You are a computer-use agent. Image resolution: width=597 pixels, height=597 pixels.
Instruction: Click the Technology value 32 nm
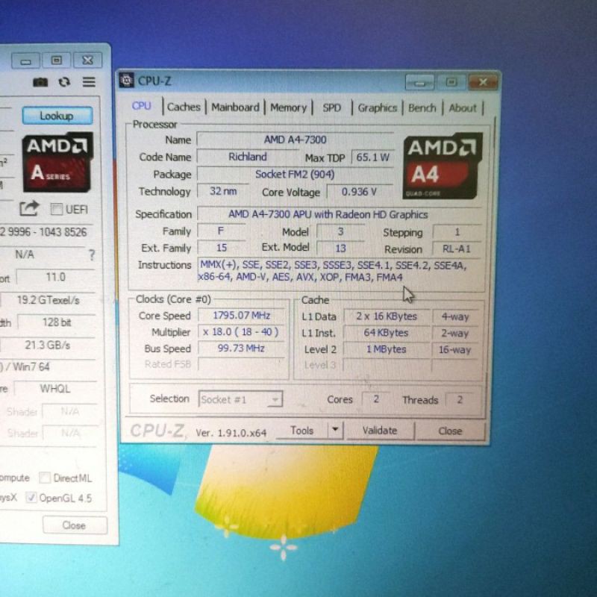222,191
